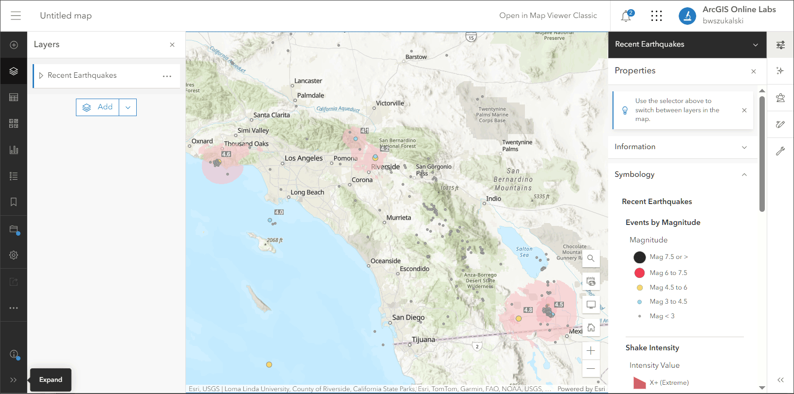This screenshot has width=794, height=394.
Task: Open the Map properties gear icon
Action: coord(14,255)
